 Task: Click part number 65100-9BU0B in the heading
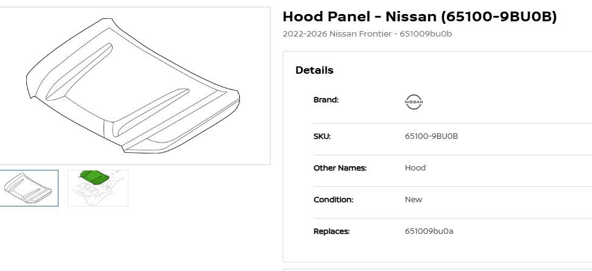499,16
